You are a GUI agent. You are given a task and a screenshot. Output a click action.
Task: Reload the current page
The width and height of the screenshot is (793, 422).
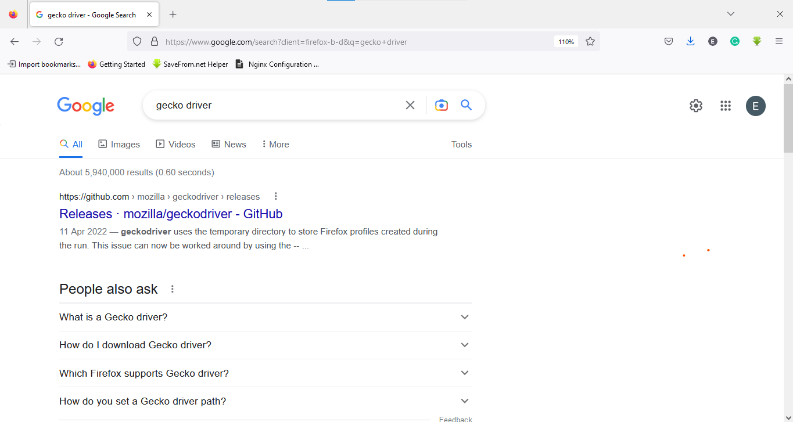59,41
